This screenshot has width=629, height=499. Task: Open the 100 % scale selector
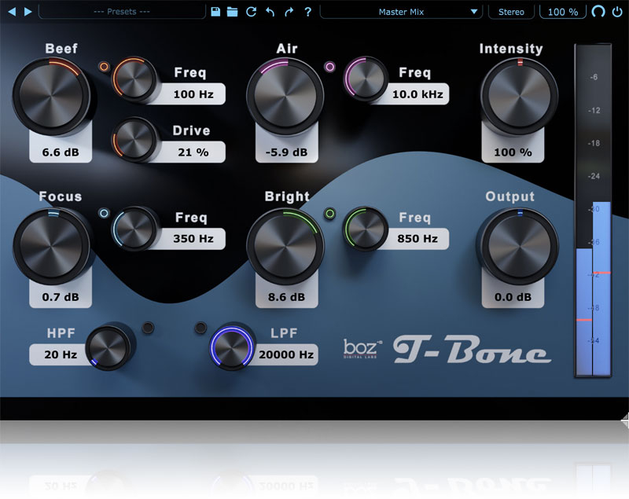[563, 12]
